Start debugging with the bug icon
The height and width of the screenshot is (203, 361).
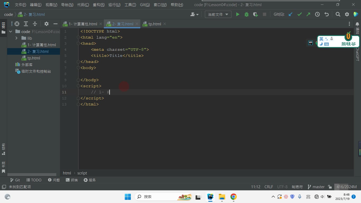(247, 15)
